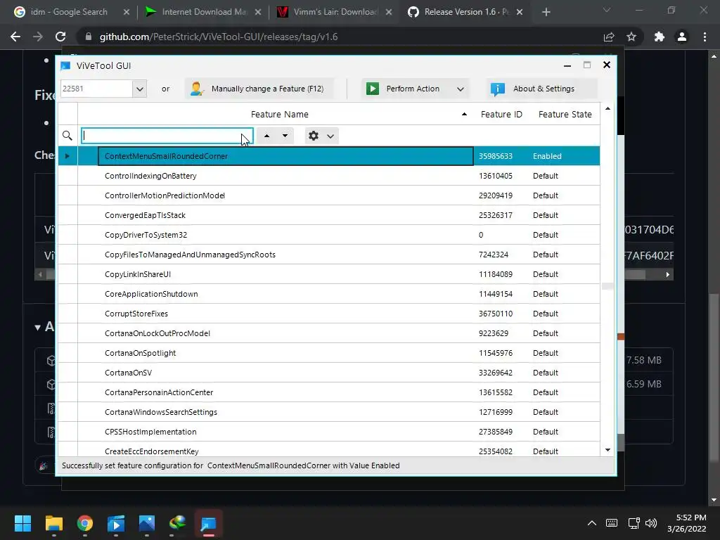Click the row indicator arrow of ContextMenuSmallRoundedCorner
This screenshot has width=720, height=540.
pyautogui.click(x=67, y=156)
